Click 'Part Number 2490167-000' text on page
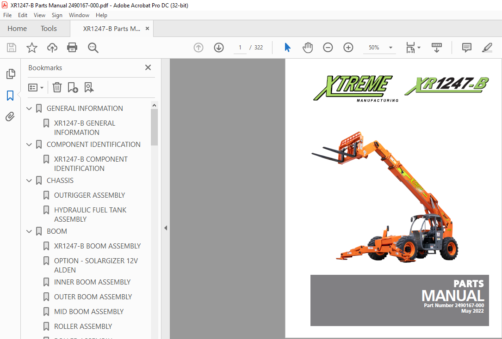This screenshot has height=339, width=502. tap(454, 305)
